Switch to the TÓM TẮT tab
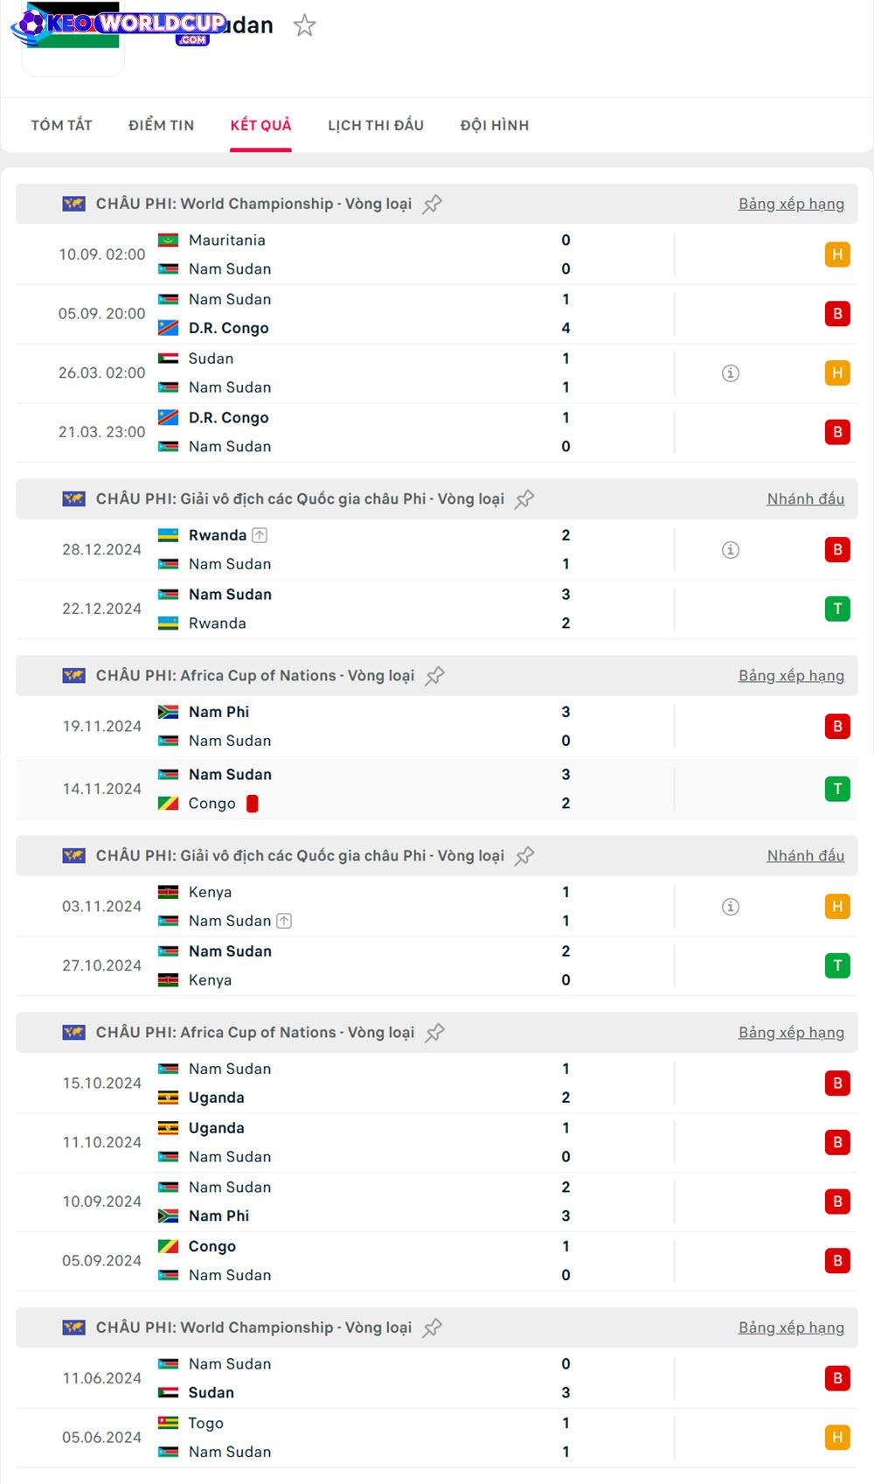This screenshot has width=874, height=1484. point(61,125)
